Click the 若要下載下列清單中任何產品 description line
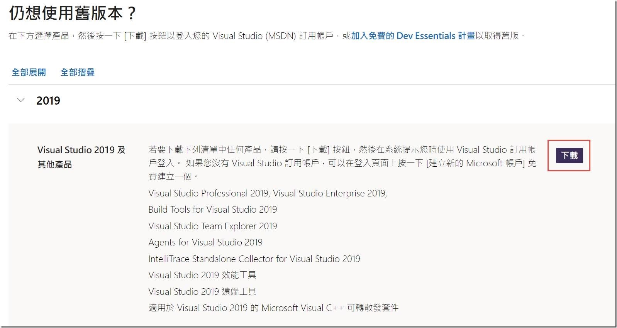 click(x=205, y=150)
